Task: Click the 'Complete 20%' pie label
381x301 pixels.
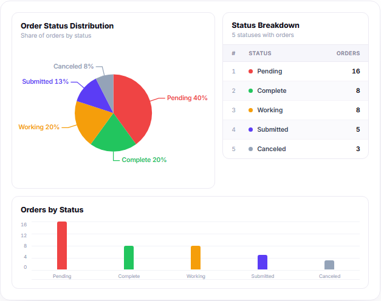Action: click(144, 160)
